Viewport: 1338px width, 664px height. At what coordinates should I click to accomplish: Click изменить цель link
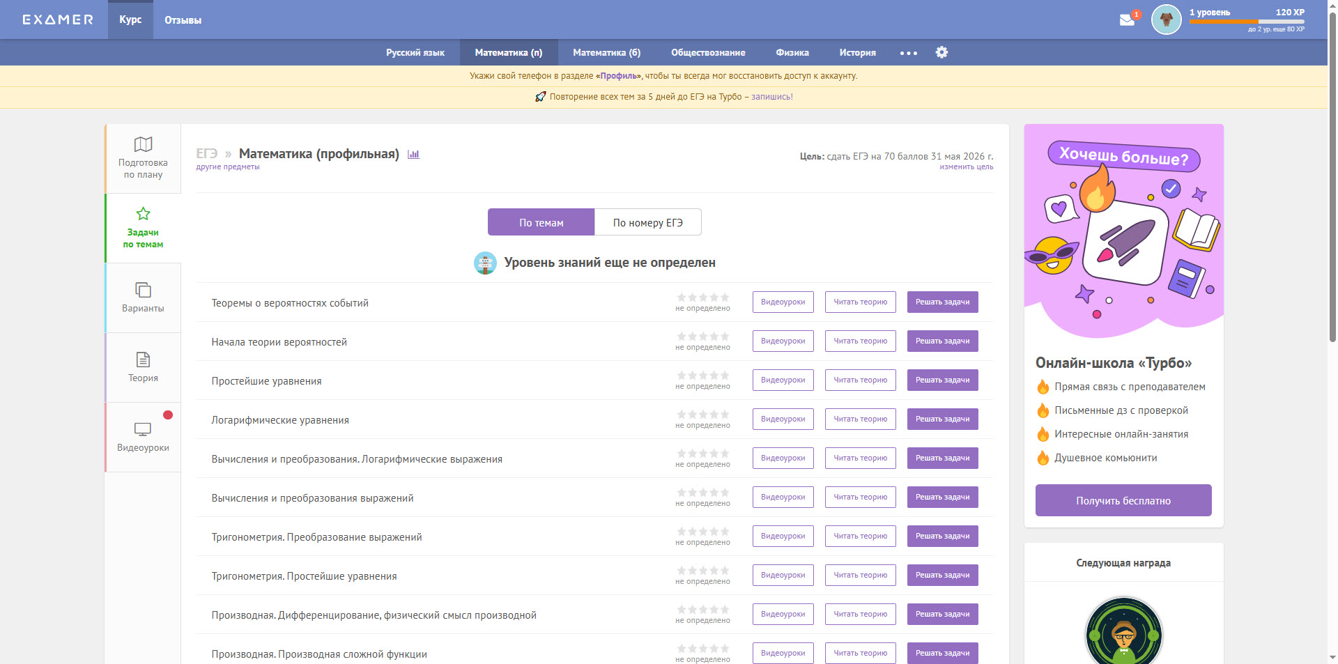967,167
